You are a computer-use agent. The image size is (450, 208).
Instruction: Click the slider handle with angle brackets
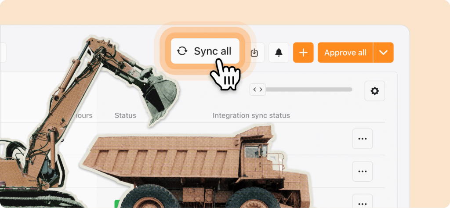[x=258, y=90]
